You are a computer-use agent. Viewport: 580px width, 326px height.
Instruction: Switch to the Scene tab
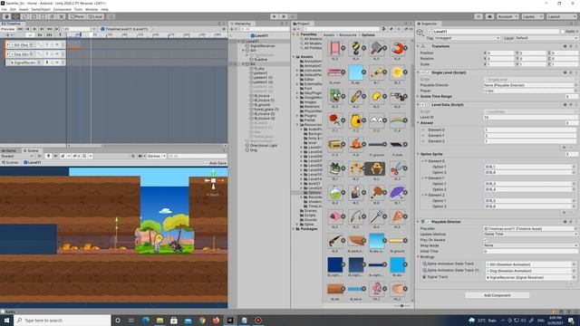click(x=31, y=151)
